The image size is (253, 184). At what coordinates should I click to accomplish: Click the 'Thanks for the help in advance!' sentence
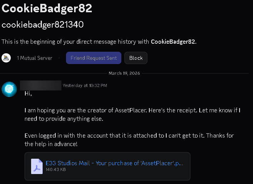click(x=51, y=144)
